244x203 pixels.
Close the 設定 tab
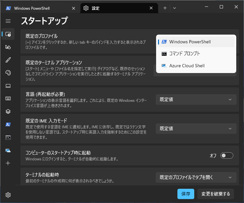point(151,8)
